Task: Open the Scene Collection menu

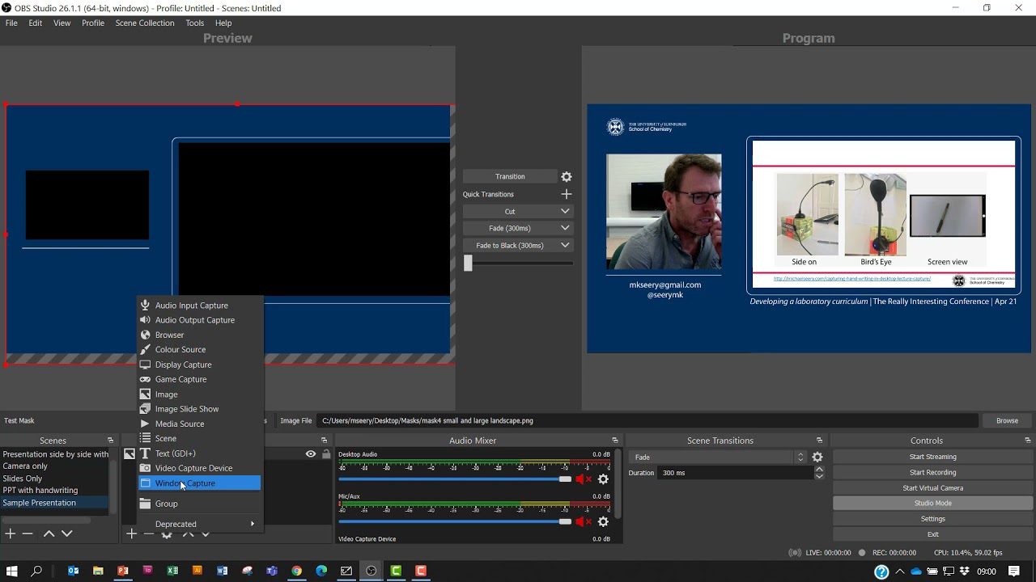Action: pyautogui.click(x=145, y=23)
